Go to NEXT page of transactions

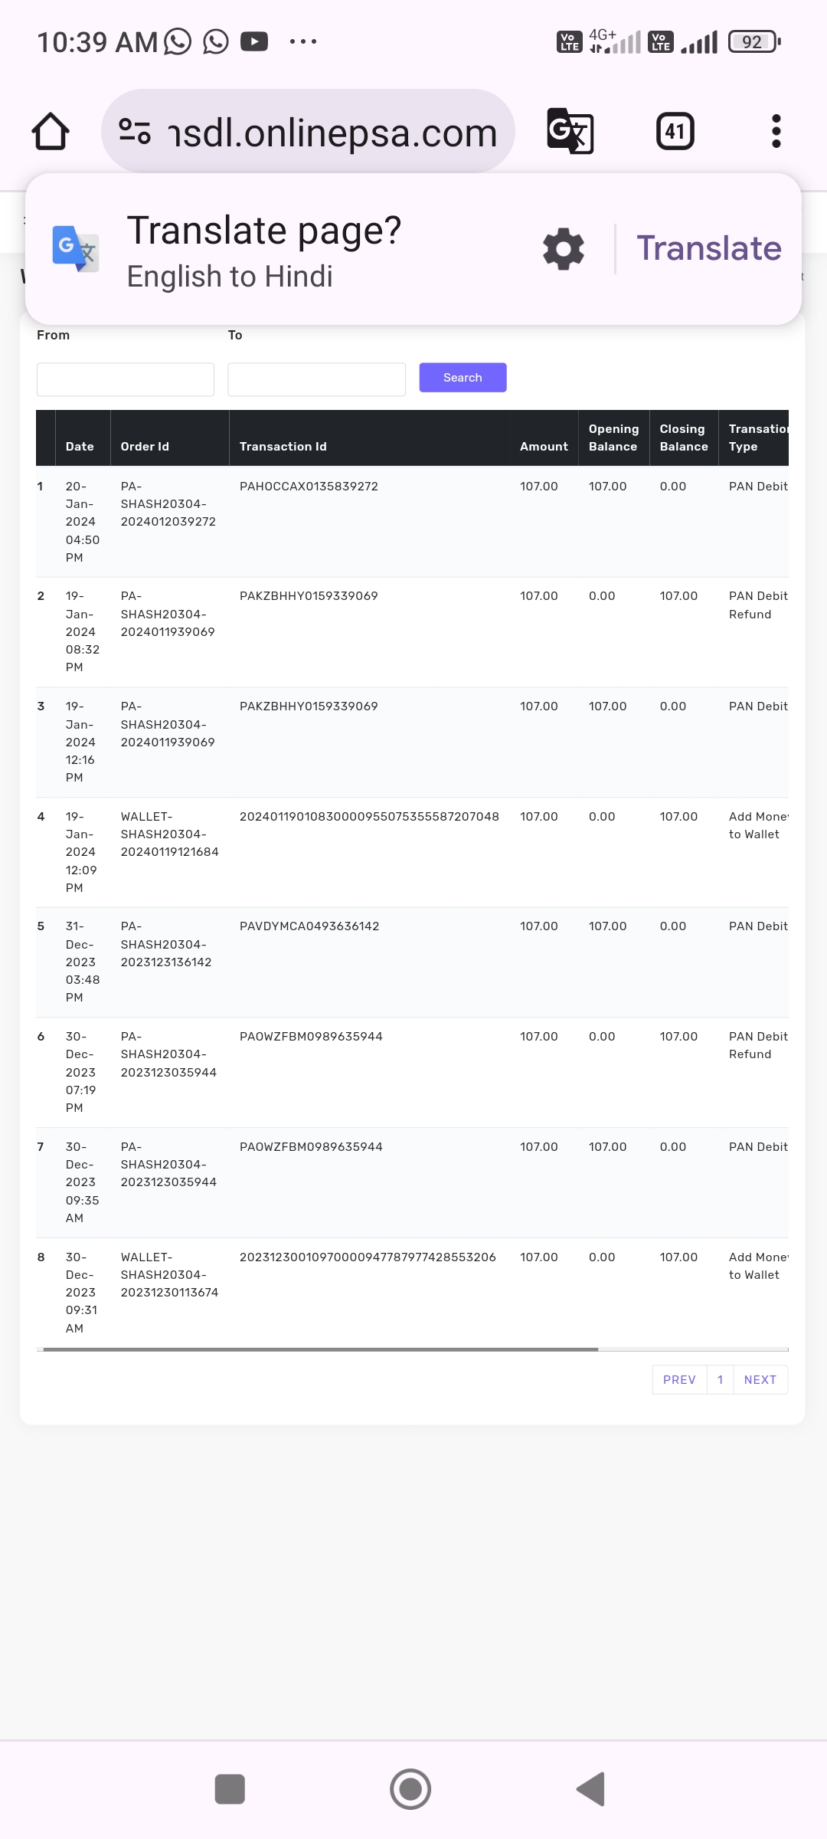[760, 1380]
